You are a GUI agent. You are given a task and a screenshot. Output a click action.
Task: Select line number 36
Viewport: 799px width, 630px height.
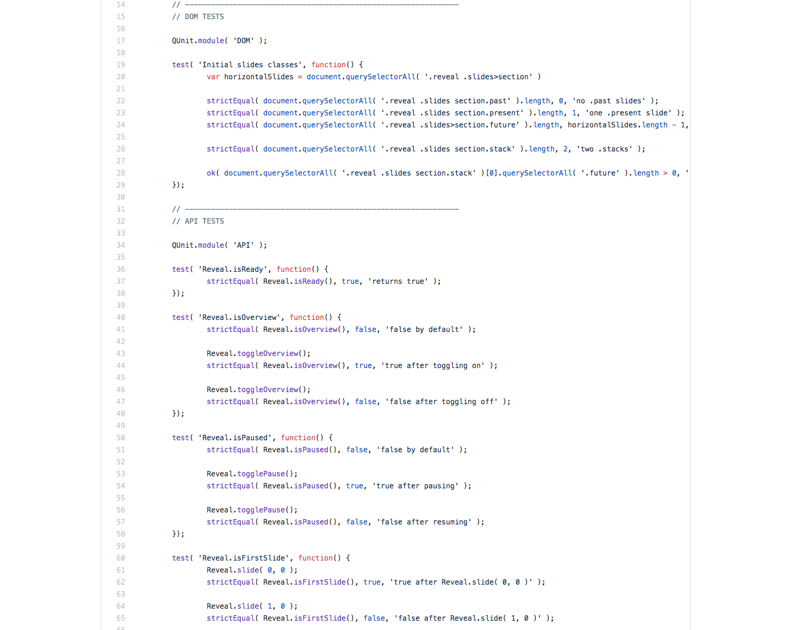point(120,269)
